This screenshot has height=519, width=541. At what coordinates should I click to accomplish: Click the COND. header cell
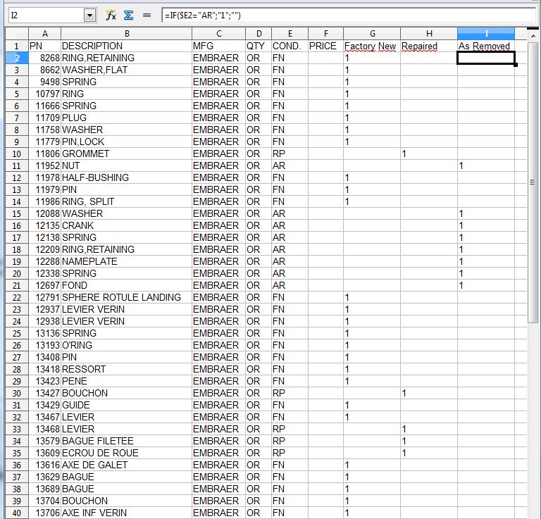coord(290,46)
